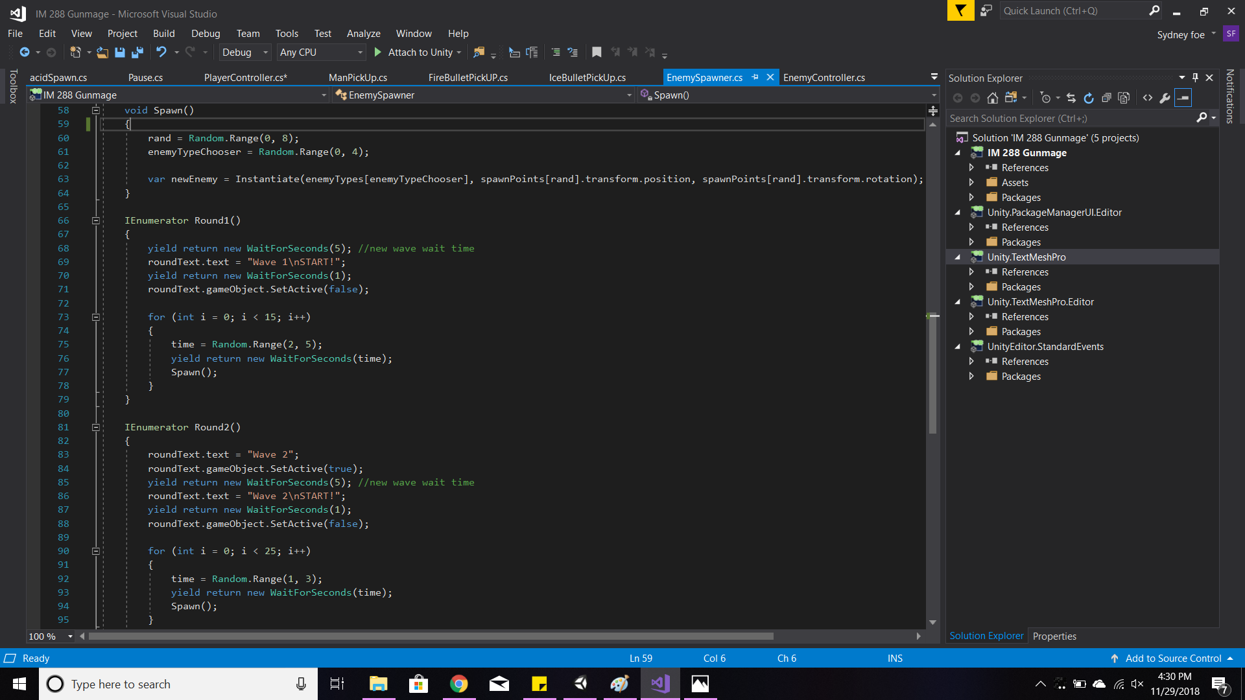Open the Notifications side panel
Viewport: 1245px width, 700px height.
point(1230,96)
